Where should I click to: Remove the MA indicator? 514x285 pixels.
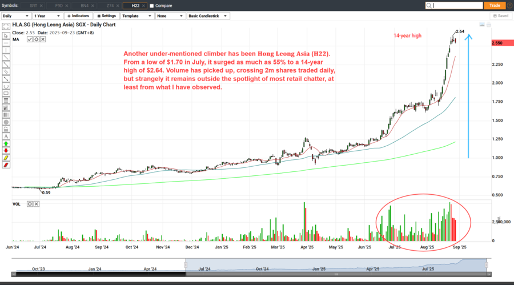pos(43,39)
